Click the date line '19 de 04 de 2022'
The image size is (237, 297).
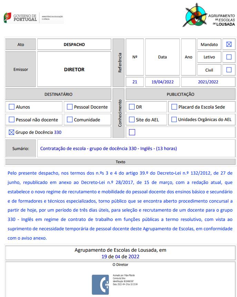click(120, 257)
